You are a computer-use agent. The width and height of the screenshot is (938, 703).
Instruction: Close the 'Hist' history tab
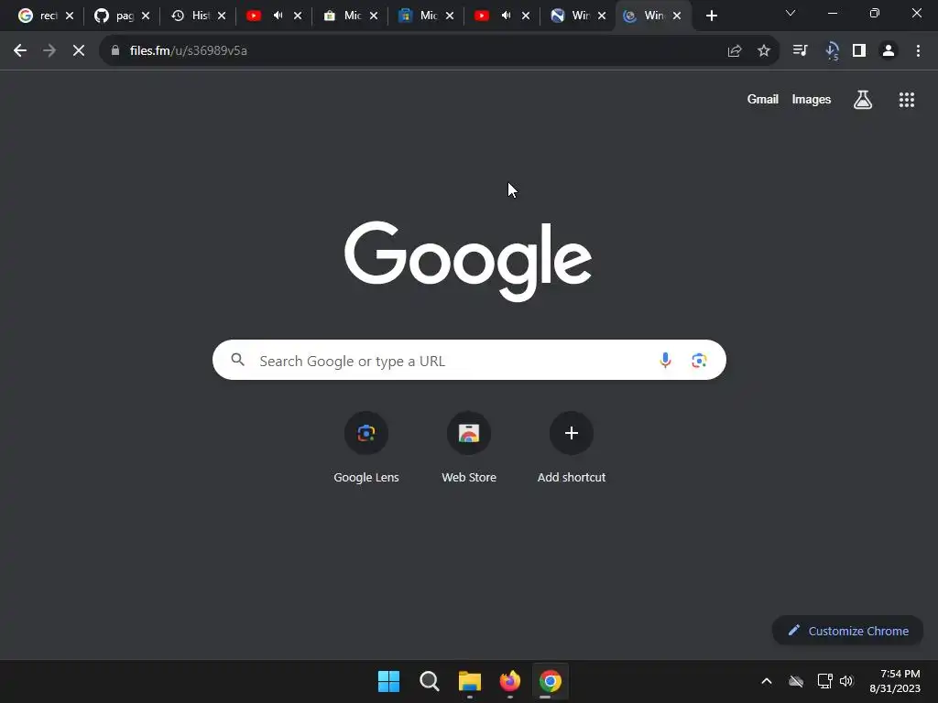pos(222,16)
